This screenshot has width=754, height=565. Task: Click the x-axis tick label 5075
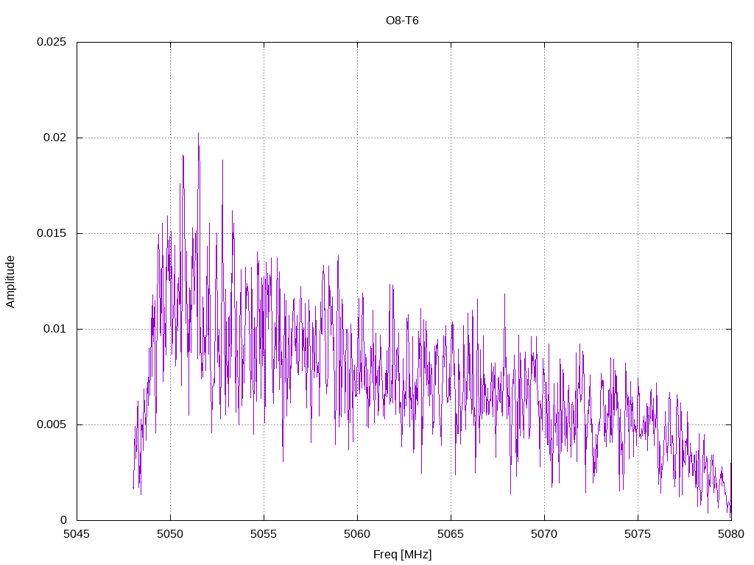(638, 534)
